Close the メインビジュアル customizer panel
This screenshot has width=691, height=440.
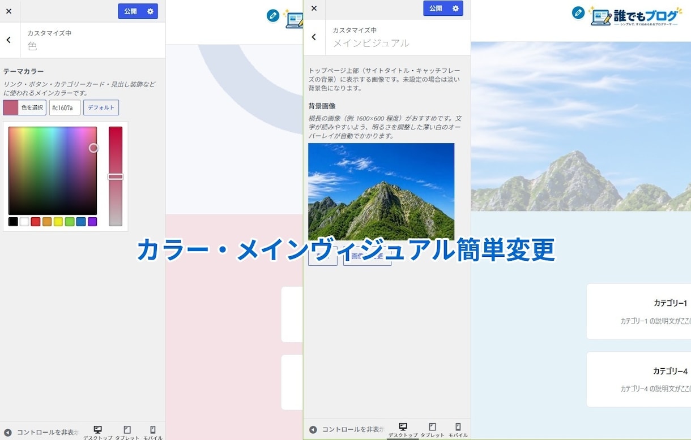click(x=314, y=8)
